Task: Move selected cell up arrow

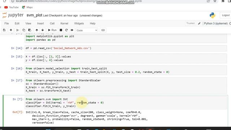Action: pos(37,30)
